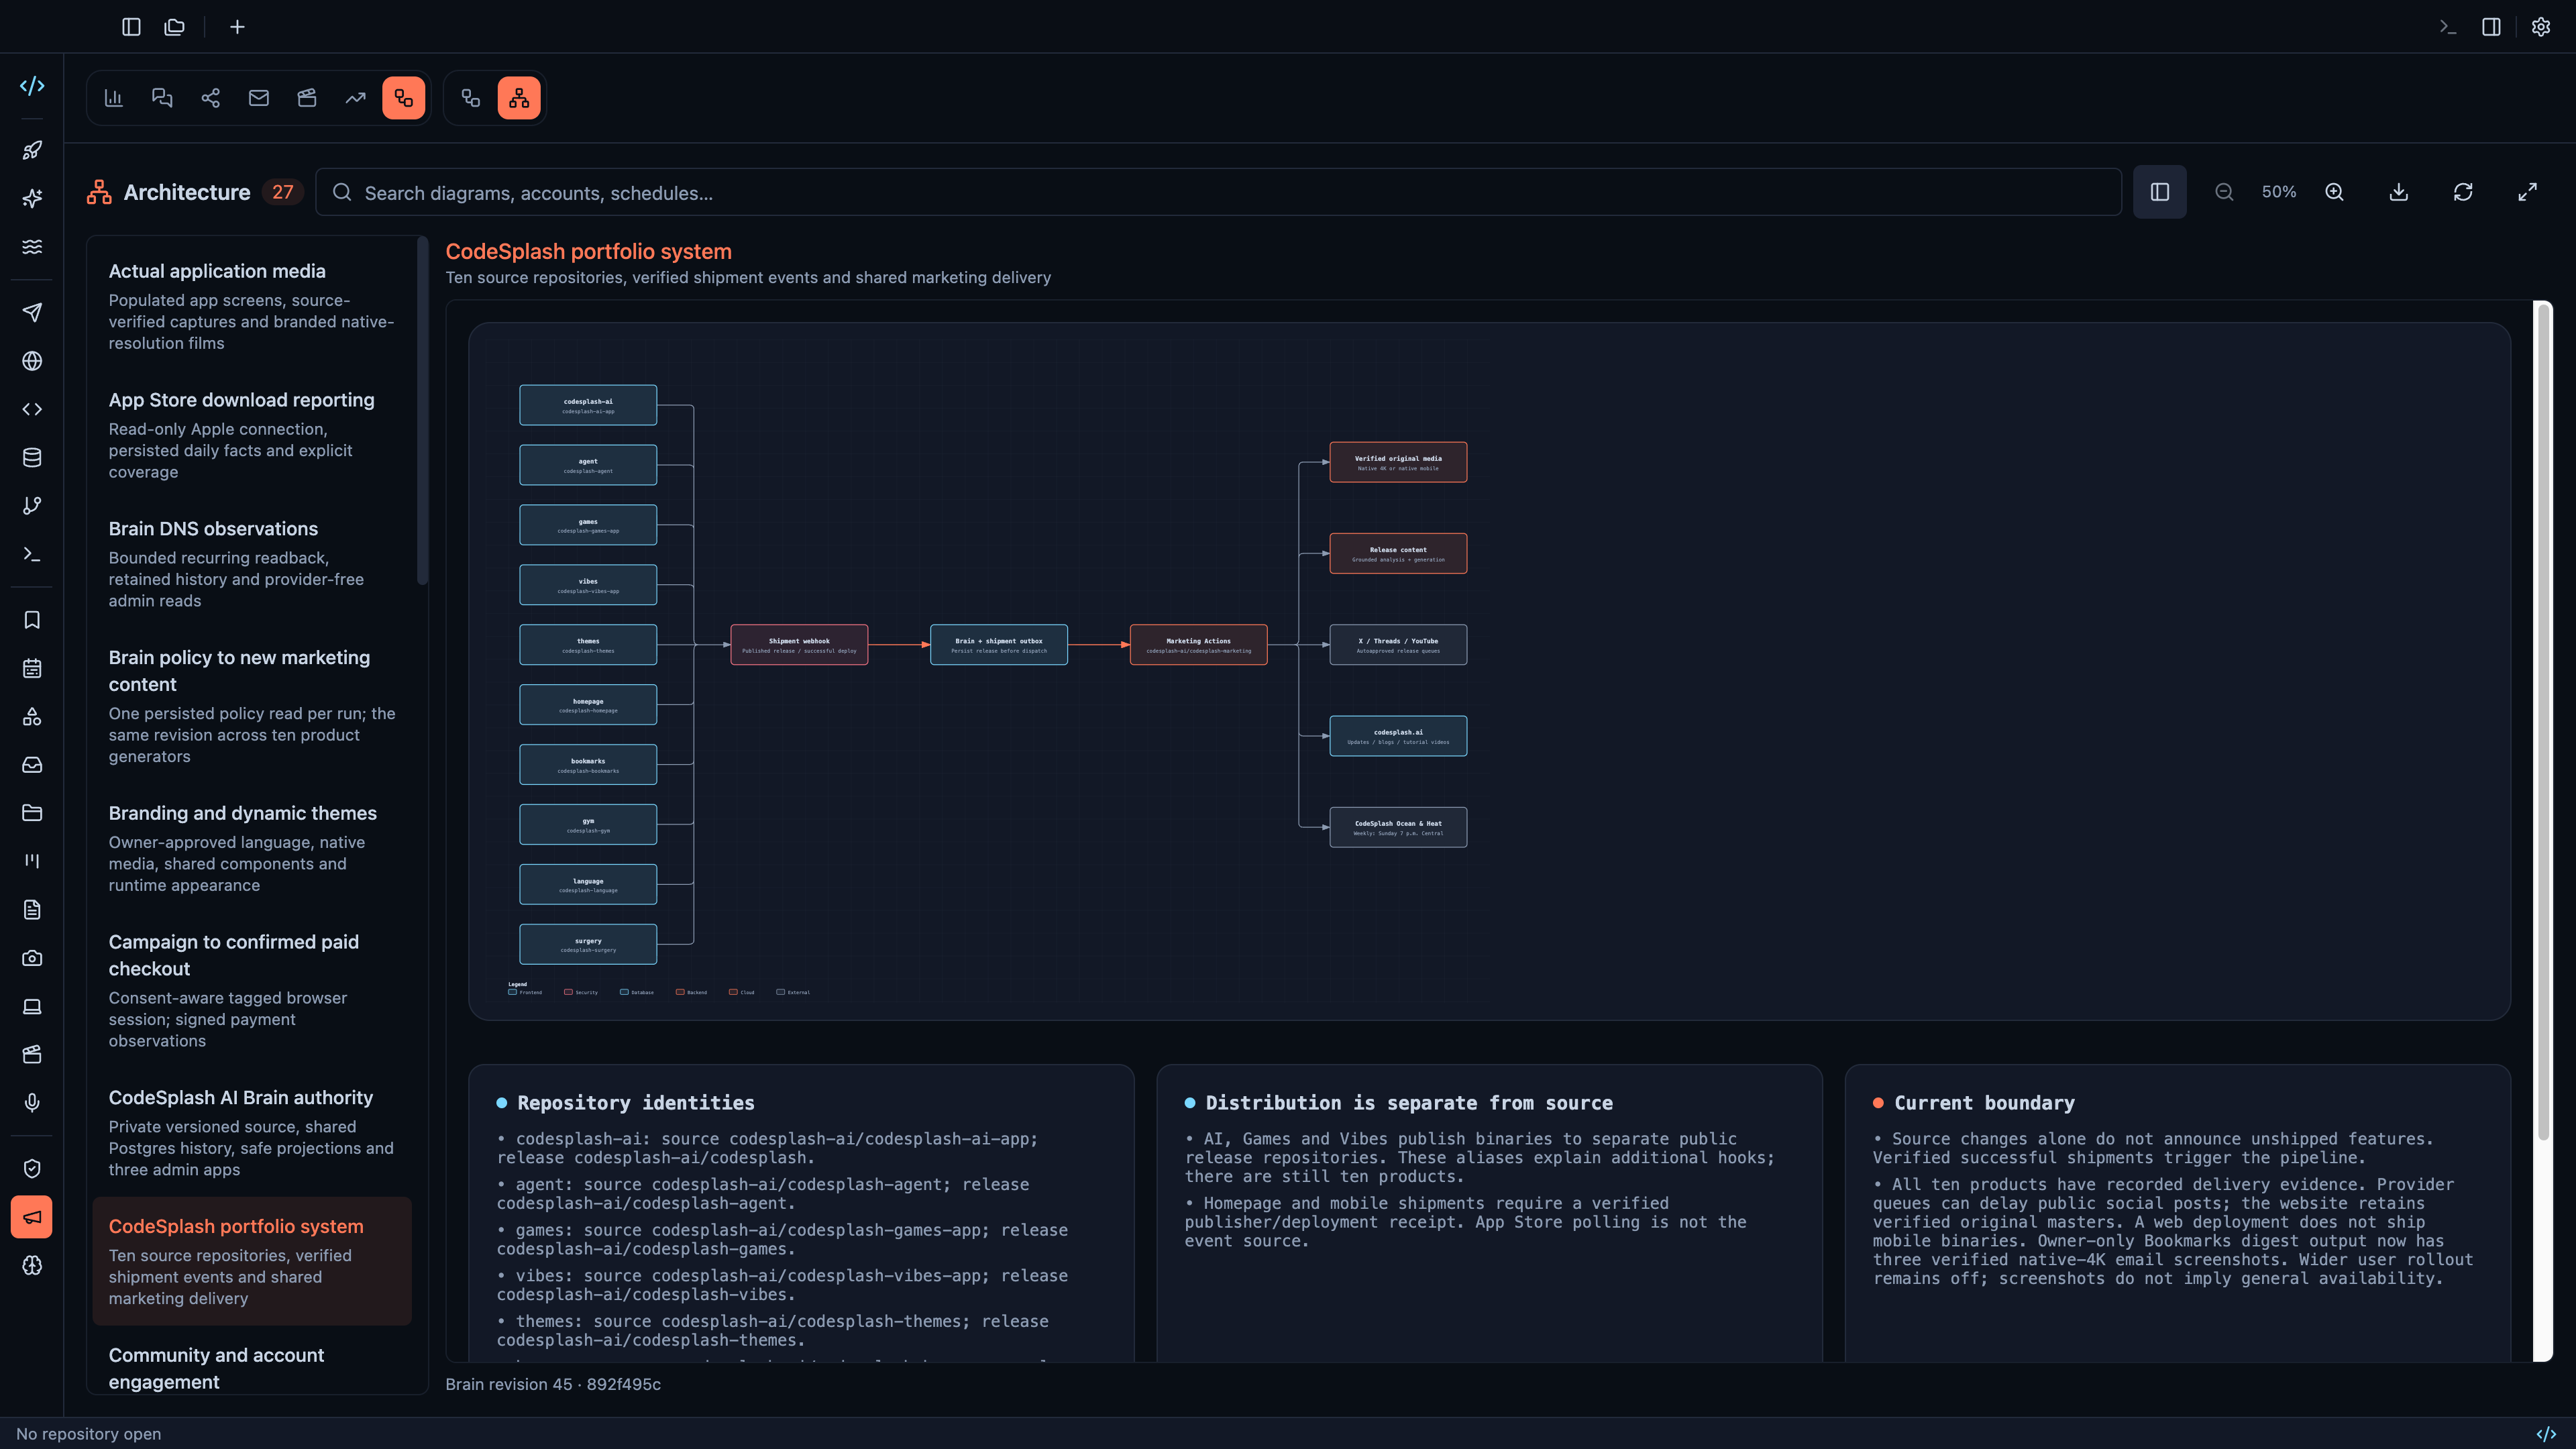Select the orange megaphone marketing icon

click(32, 1217)
